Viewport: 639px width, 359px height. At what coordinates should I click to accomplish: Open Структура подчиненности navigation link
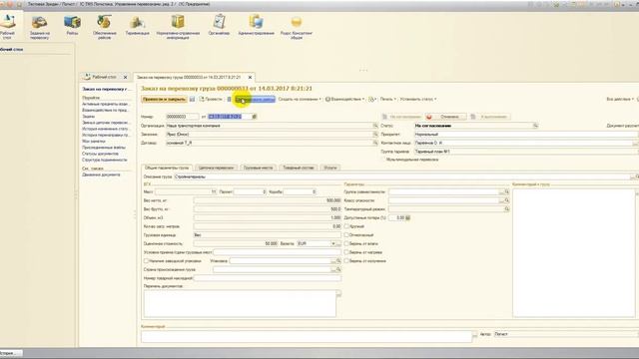coord(105,160)
